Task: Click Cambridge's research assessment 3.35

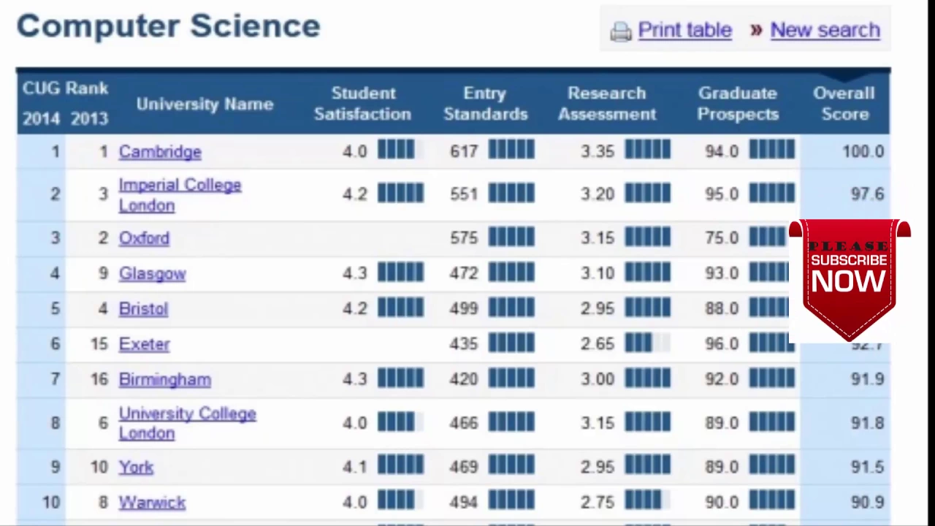Action: pyautogui.click(x=598, y=151)
